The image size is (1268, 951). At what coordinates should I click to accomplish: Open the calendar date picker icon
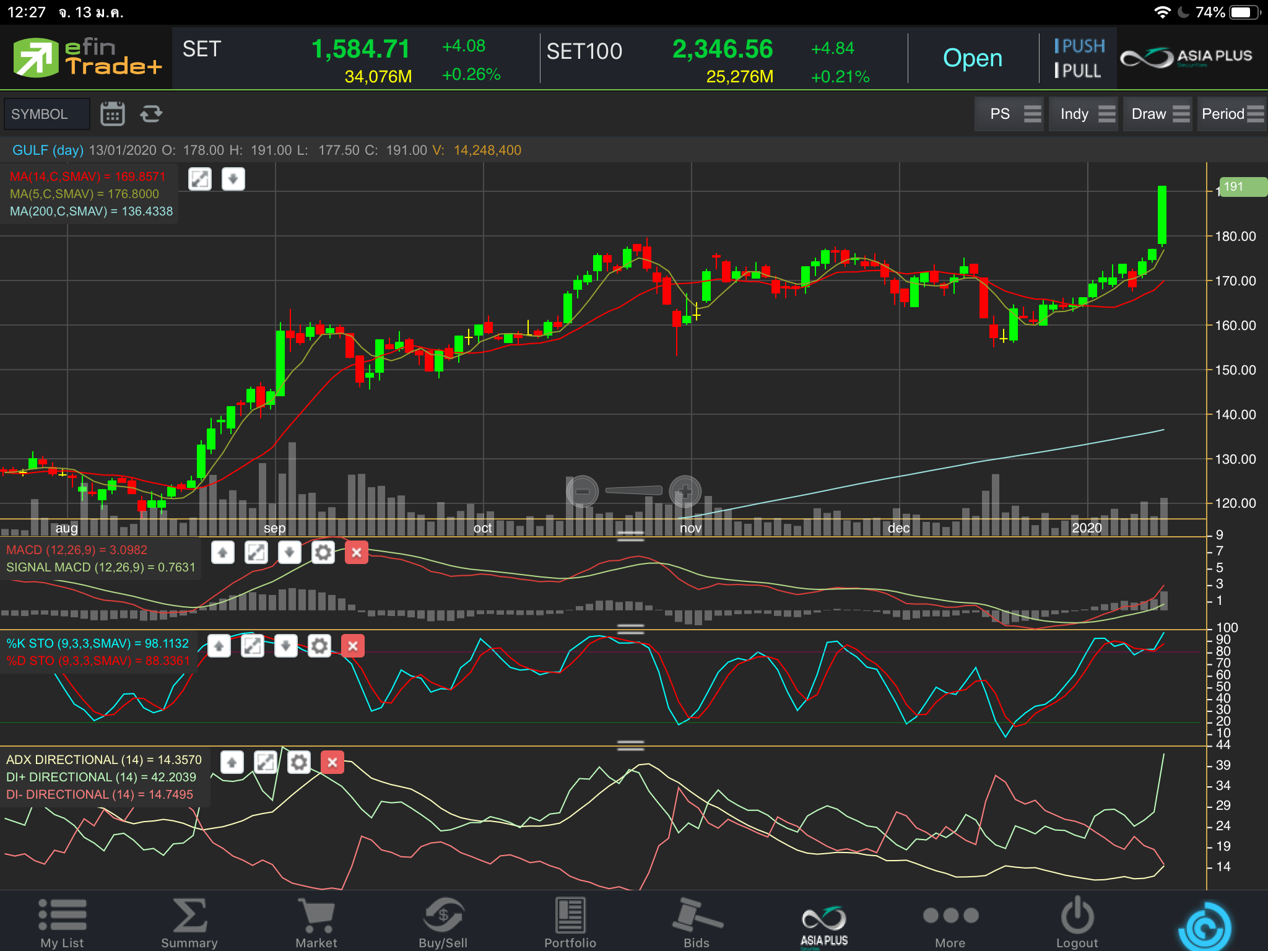113,114
